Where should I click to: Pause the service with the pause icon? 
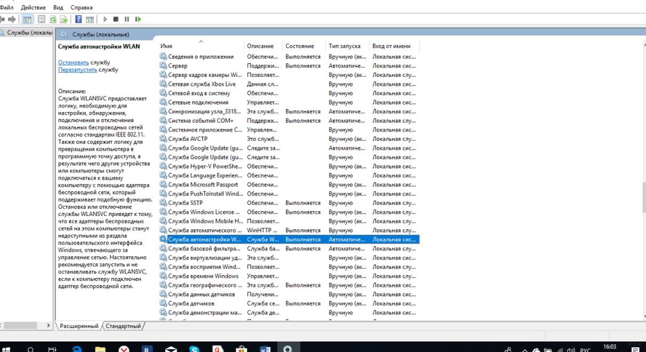point(127,19)
